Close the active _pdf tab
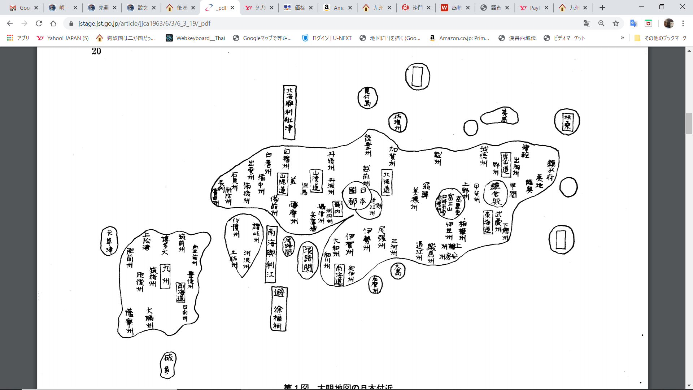 (232, 8)
